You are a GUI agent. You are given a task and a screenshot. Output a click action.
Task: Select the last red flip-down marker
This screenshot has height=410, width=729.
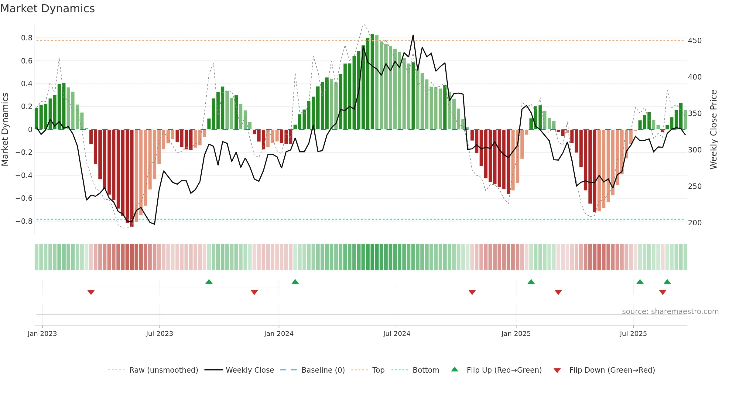click(x=663, y=292)
